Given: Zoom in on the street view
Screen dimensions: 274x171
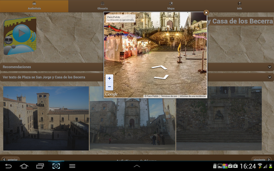Looking at the screenshot, I should pyautogui.click(x=109, y=78).
